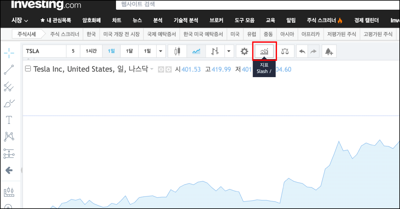Open the 한국 stocks link

(x=91, y=34)
